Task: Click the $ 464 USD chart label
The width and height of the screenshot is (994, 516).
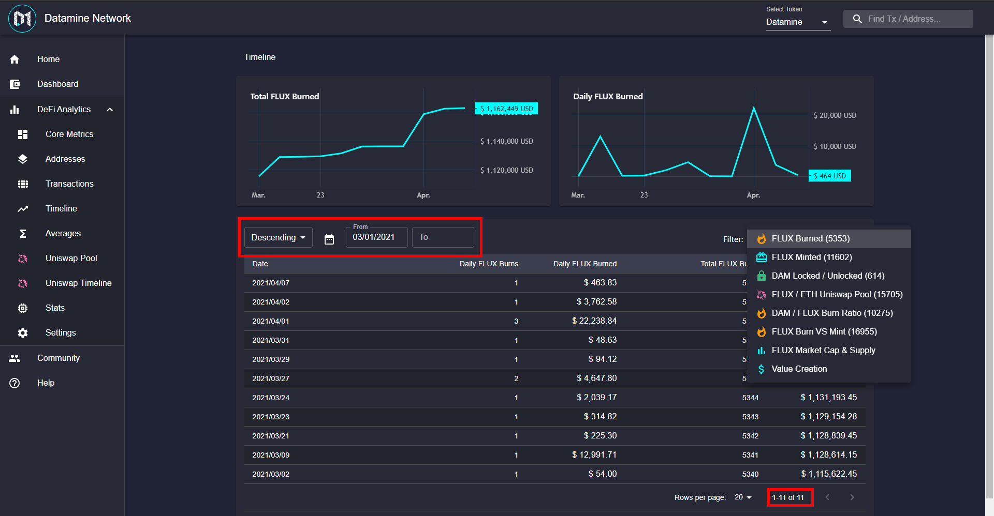Action: click(829, 176)
